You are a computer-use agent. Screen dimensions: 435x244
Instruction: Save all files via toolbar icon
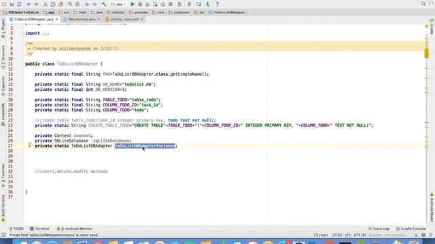click(x=12, y=4)
